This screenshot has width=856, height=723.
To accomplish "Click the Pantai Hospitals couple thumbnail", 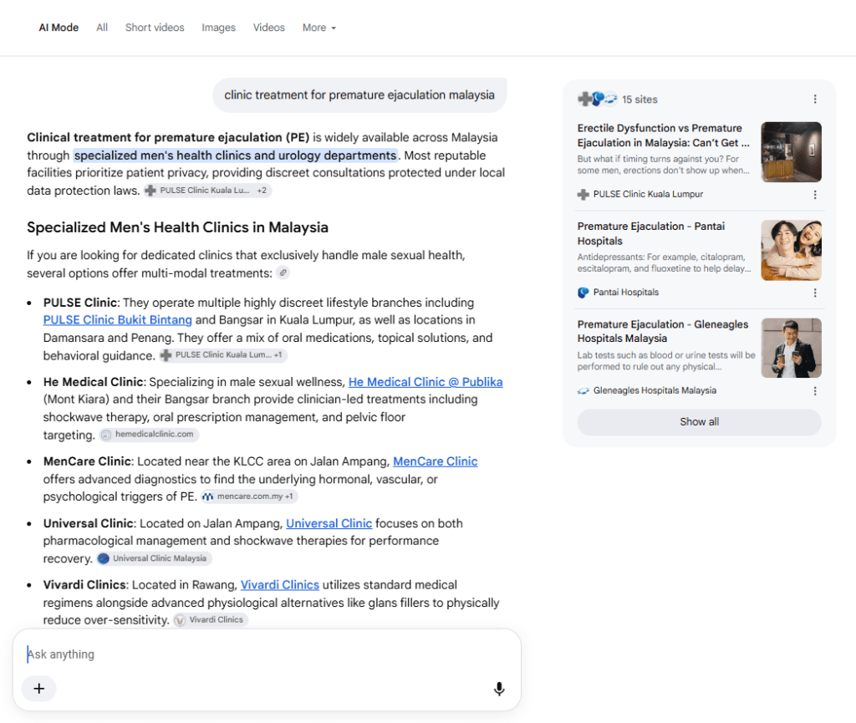I will (x=791, y=251).
